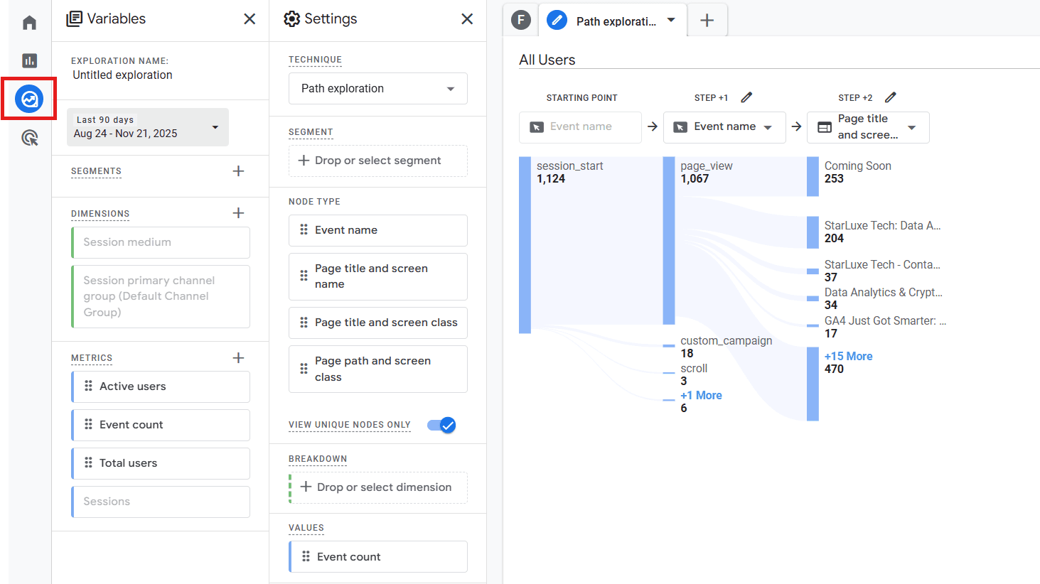This screenshot has width=1040, height=584.
Task: Open the Explore icon in sidebar
Action: [x=29, y=99]
